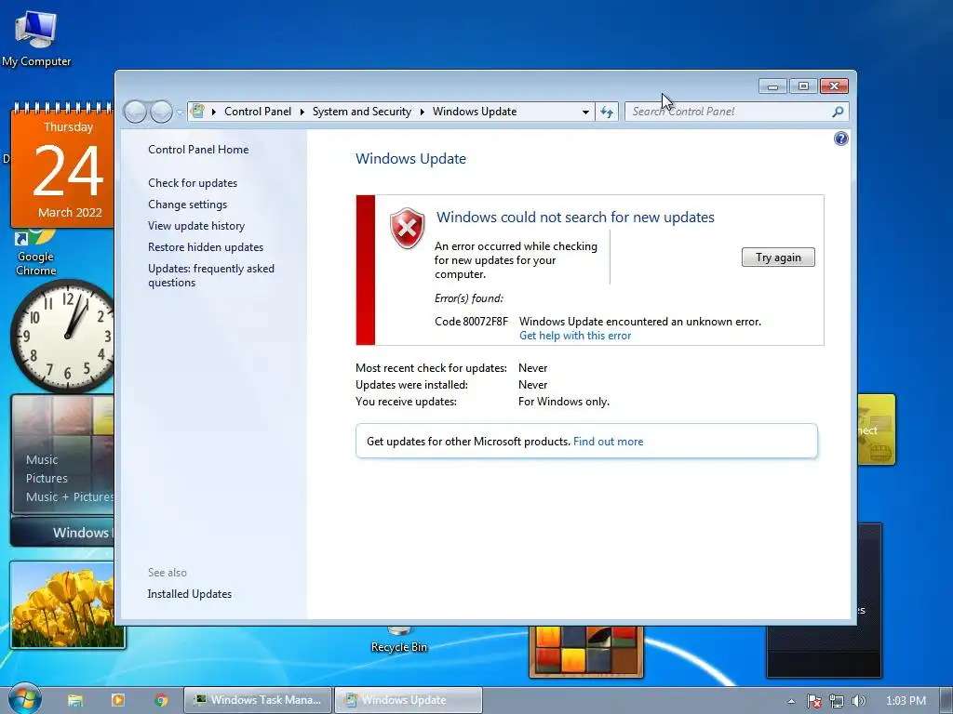Viewport: 953px width, 714px height.
Task: Minimize the Windows Update window
Action: coord(772,86)
